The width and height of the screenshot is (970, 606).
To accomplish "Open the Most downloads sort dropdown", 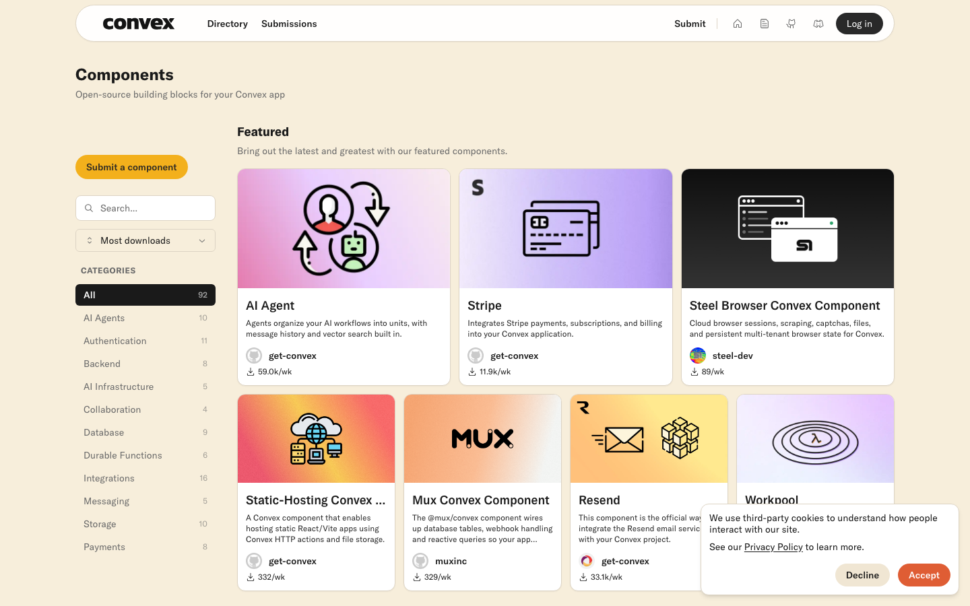I will click(x=145, y=240).
